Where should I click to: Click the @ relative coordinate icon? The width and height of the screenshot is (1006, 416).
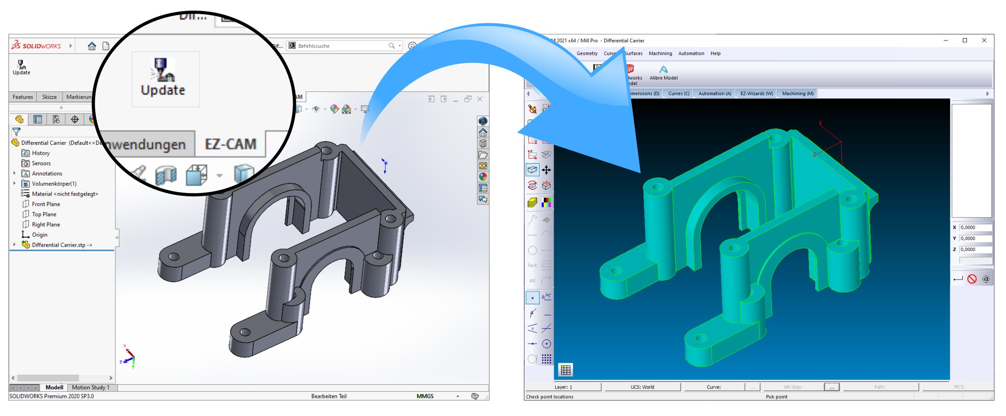[x=986, y=279]
